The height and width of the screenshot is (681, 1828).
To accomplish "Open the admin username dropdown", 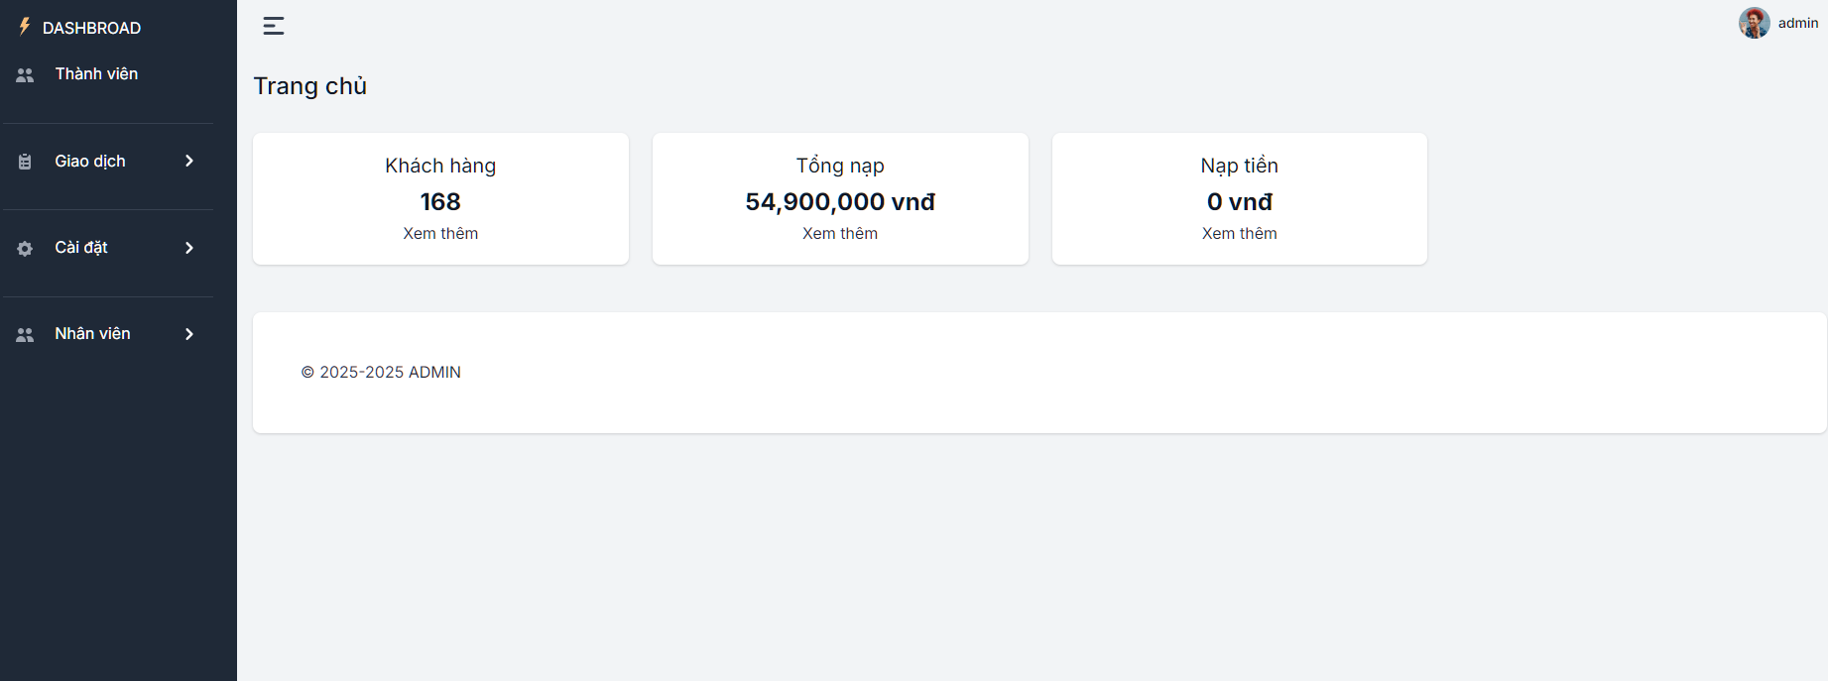I will click(x=1797, y=23).
